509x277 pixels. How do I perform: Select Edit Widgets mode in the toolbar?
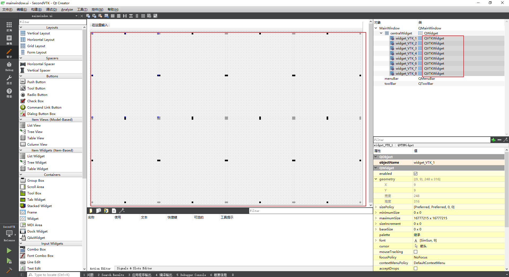pos(88,16)
